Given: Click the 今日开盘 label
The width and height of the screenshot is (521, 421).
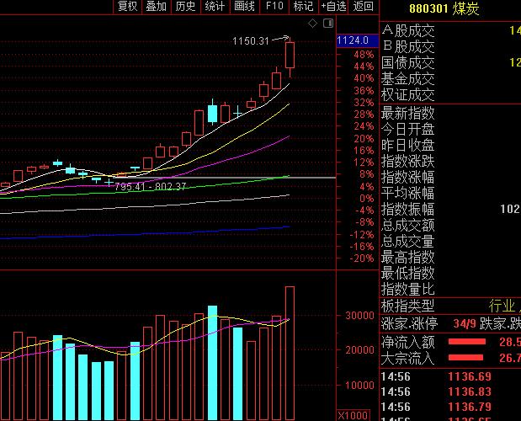Looking at the screenshot, I should pos(407,129).
